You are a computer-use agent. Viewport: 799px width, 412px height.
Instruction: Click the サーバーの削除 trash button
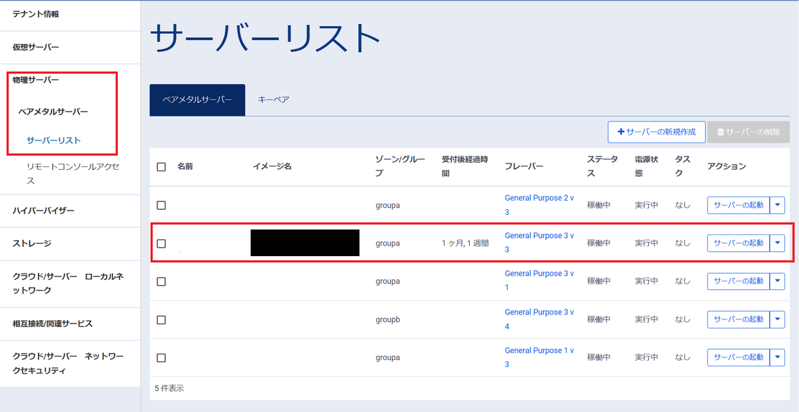(x=748, y=132)
